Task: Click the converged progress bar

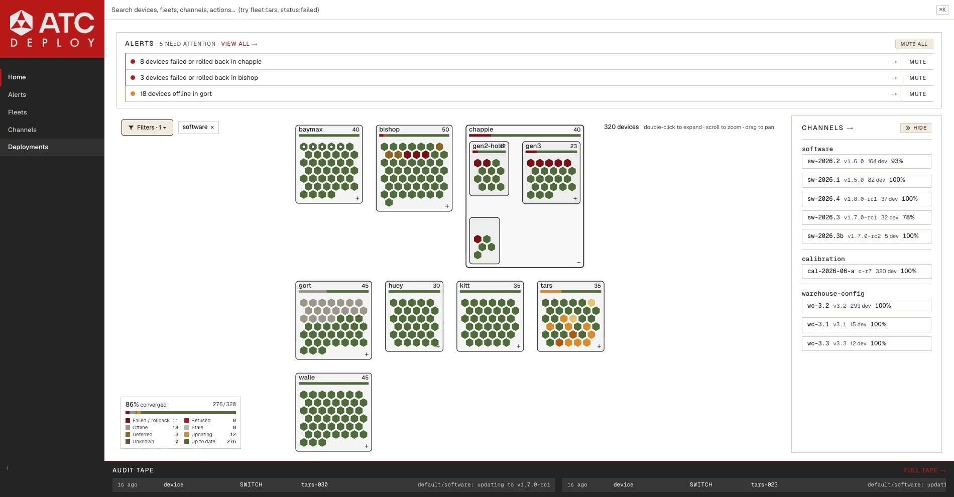Action: [181, 413]
